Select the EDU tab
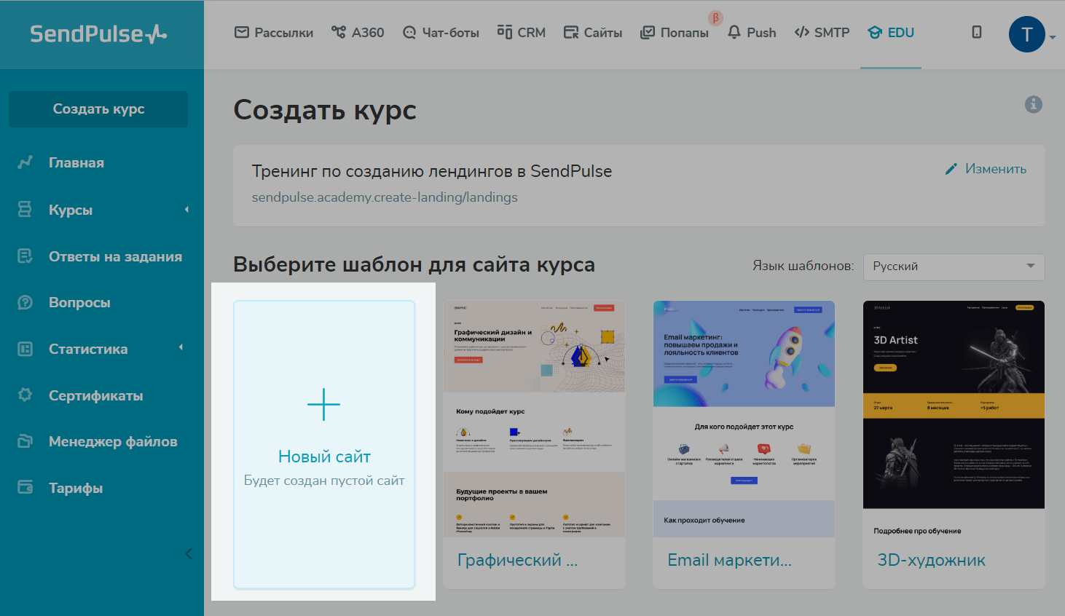 pyautogui.click(x=891, y=32)
